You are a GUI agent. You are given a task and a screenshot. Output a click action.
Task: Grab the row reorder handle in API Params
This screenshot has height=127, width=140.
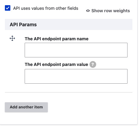pos(12,38)
